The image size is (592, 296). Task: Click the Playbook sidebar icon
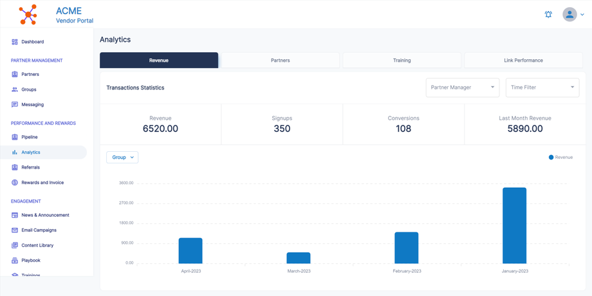(x=15, y=260)
